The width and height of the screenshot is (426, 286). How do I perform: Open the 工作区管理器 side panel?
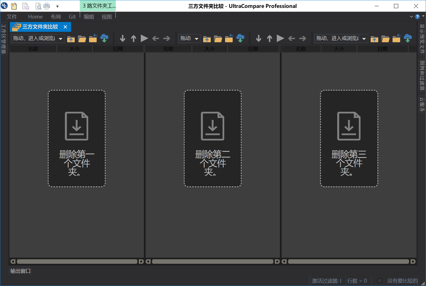pyautogui.click(x=4, y=39)
